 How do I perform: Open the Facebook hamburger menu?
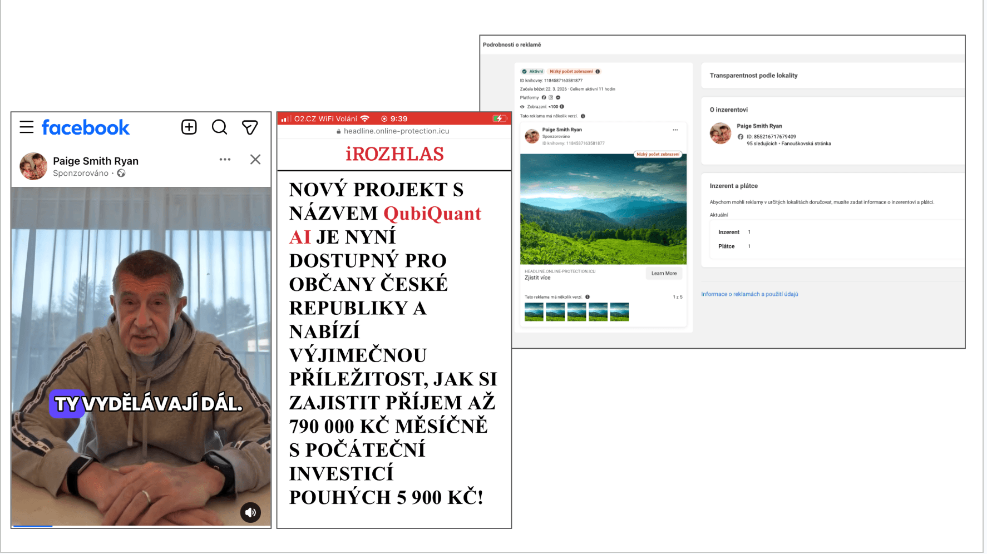coord(27,127)
